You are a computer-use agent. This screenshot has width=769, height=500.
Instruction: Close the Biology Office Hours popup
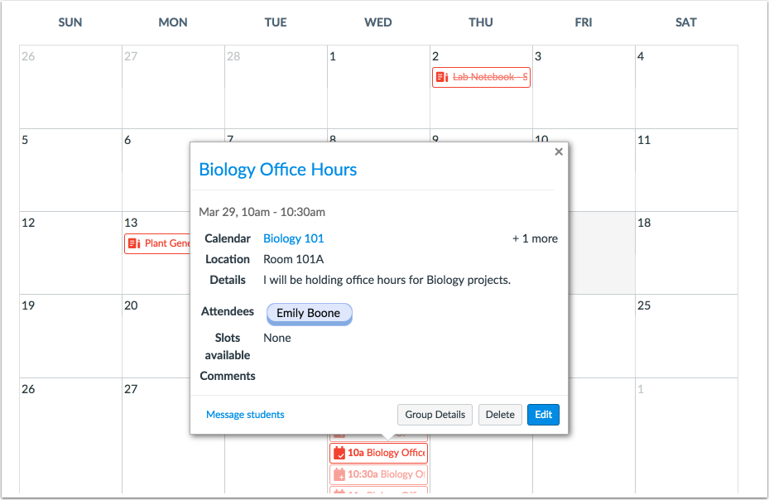(559, 151)
